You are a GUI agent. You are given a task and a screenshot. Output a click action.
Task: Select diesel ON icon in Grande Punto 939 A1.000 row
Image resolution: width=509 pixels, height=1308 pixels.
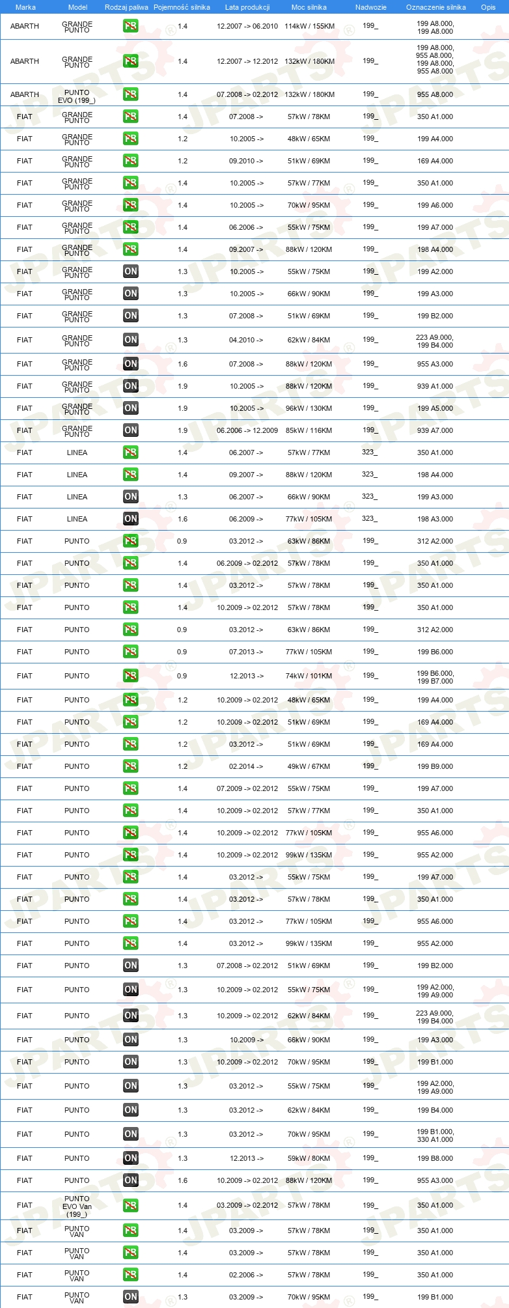(131, 386)
